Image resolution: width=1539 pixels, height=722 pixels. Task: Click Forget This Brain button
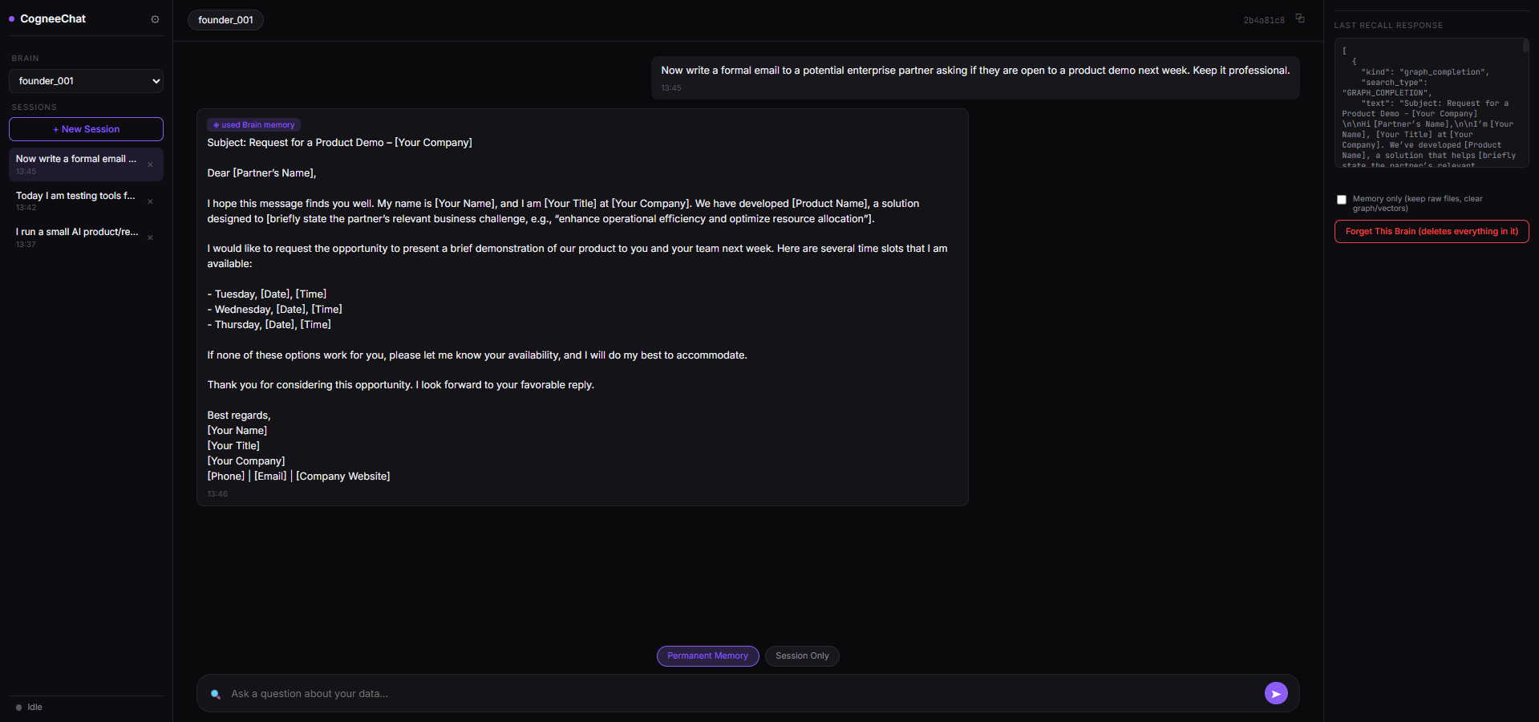point(1432,232)
